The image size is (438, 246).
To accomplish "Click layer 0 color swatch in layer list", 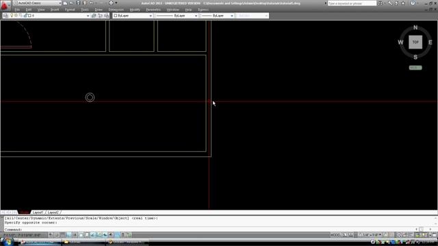I will (29, 16).
